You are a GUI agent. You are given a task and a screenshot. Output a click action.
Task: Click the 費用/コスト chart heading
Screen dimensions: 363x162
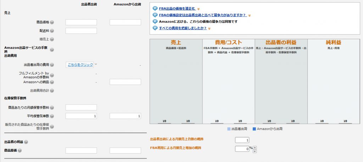pyautogui.click(x=229, y=42)
